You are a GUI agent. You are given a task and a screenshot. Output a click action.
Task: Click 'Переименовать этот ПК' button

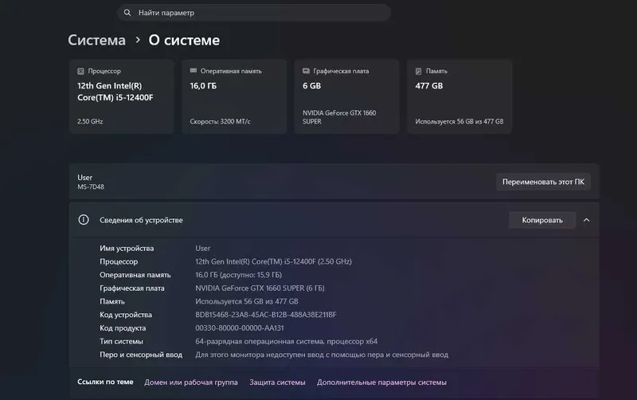pos(543,182)
